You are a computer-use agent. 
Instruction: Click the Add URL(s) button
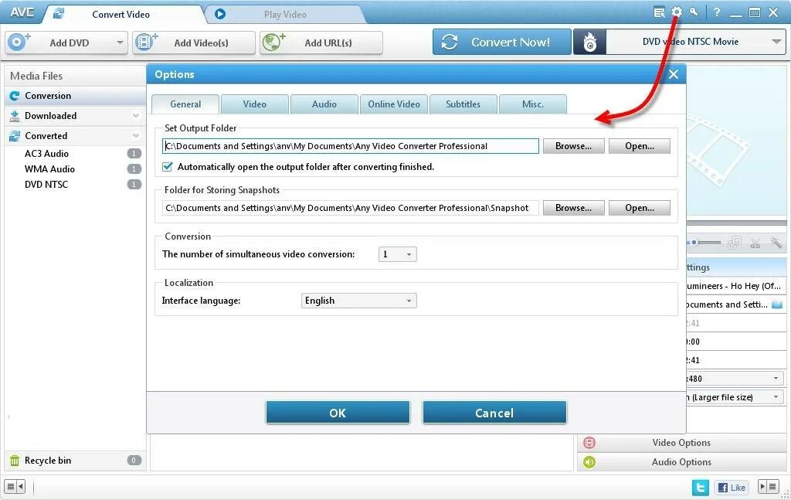point(321,43)
